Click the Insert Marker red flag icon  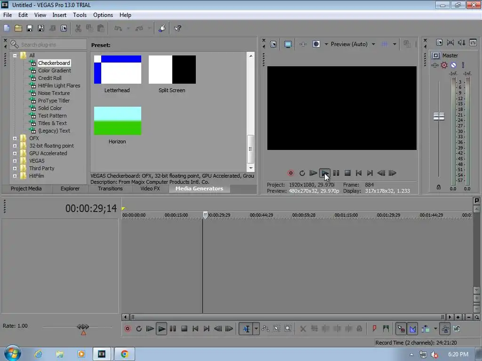(x=374, y=329)
